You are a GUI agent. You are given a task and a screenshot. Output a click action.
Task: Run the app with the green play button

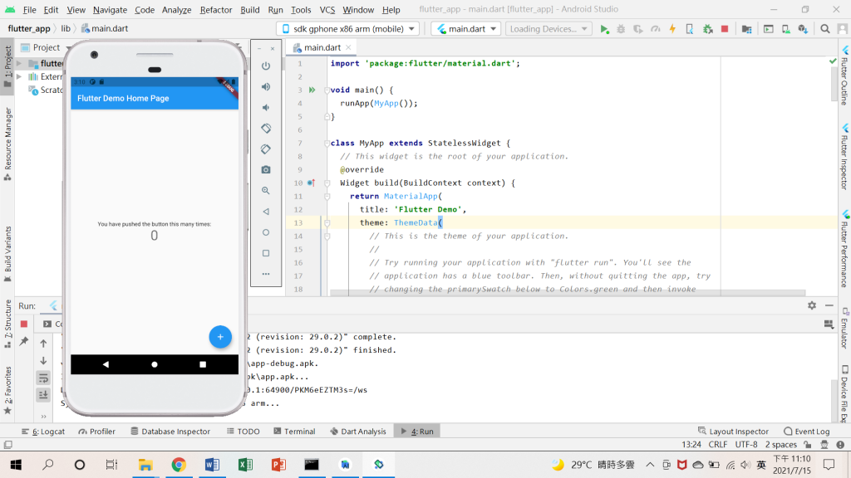point(604,29)
